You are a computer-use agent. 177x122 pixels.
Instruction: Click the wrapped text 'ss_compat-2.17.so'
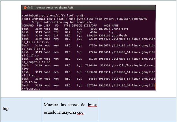pyautogui.click(x=36, y=62)
